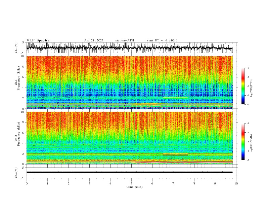Click the "-5" tick on the ch.3(V) axis

(x=23, y=178)
